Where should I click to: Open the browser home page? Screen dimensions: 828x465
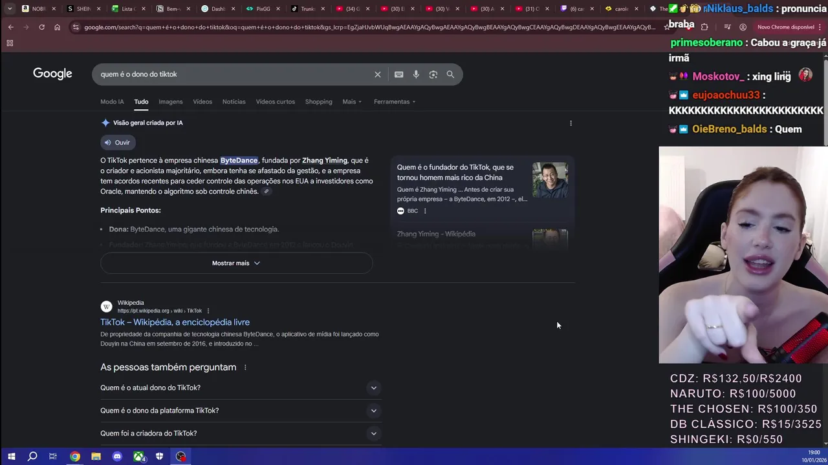57,27
